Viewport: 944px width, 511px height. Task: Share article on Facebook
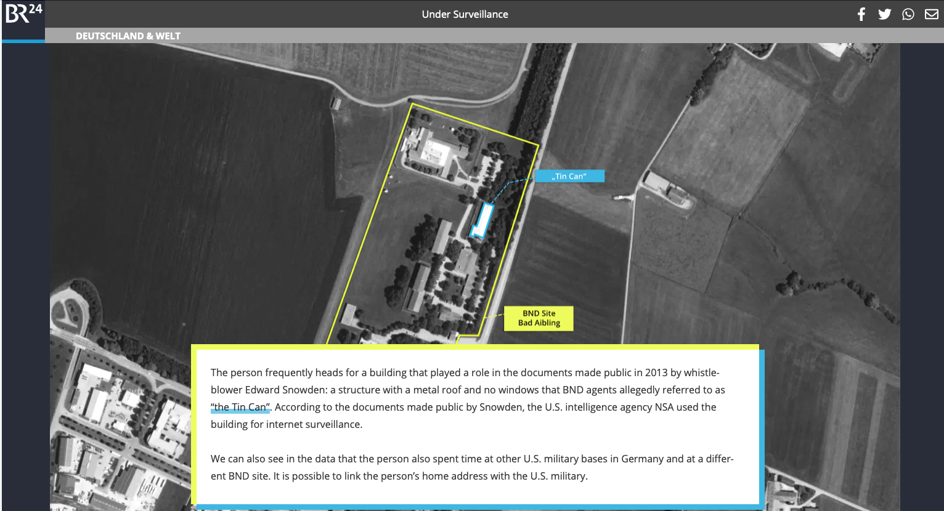861,14
